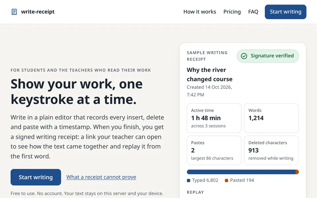
Task: Click the 1 h 48 min value
Action: [x=206, y=118]
